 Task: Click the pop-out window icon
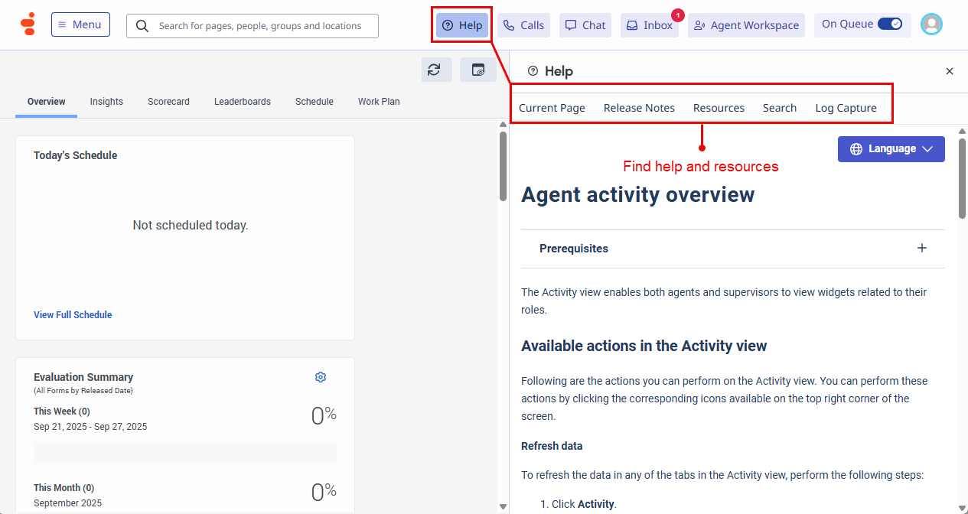pos(478,70)
